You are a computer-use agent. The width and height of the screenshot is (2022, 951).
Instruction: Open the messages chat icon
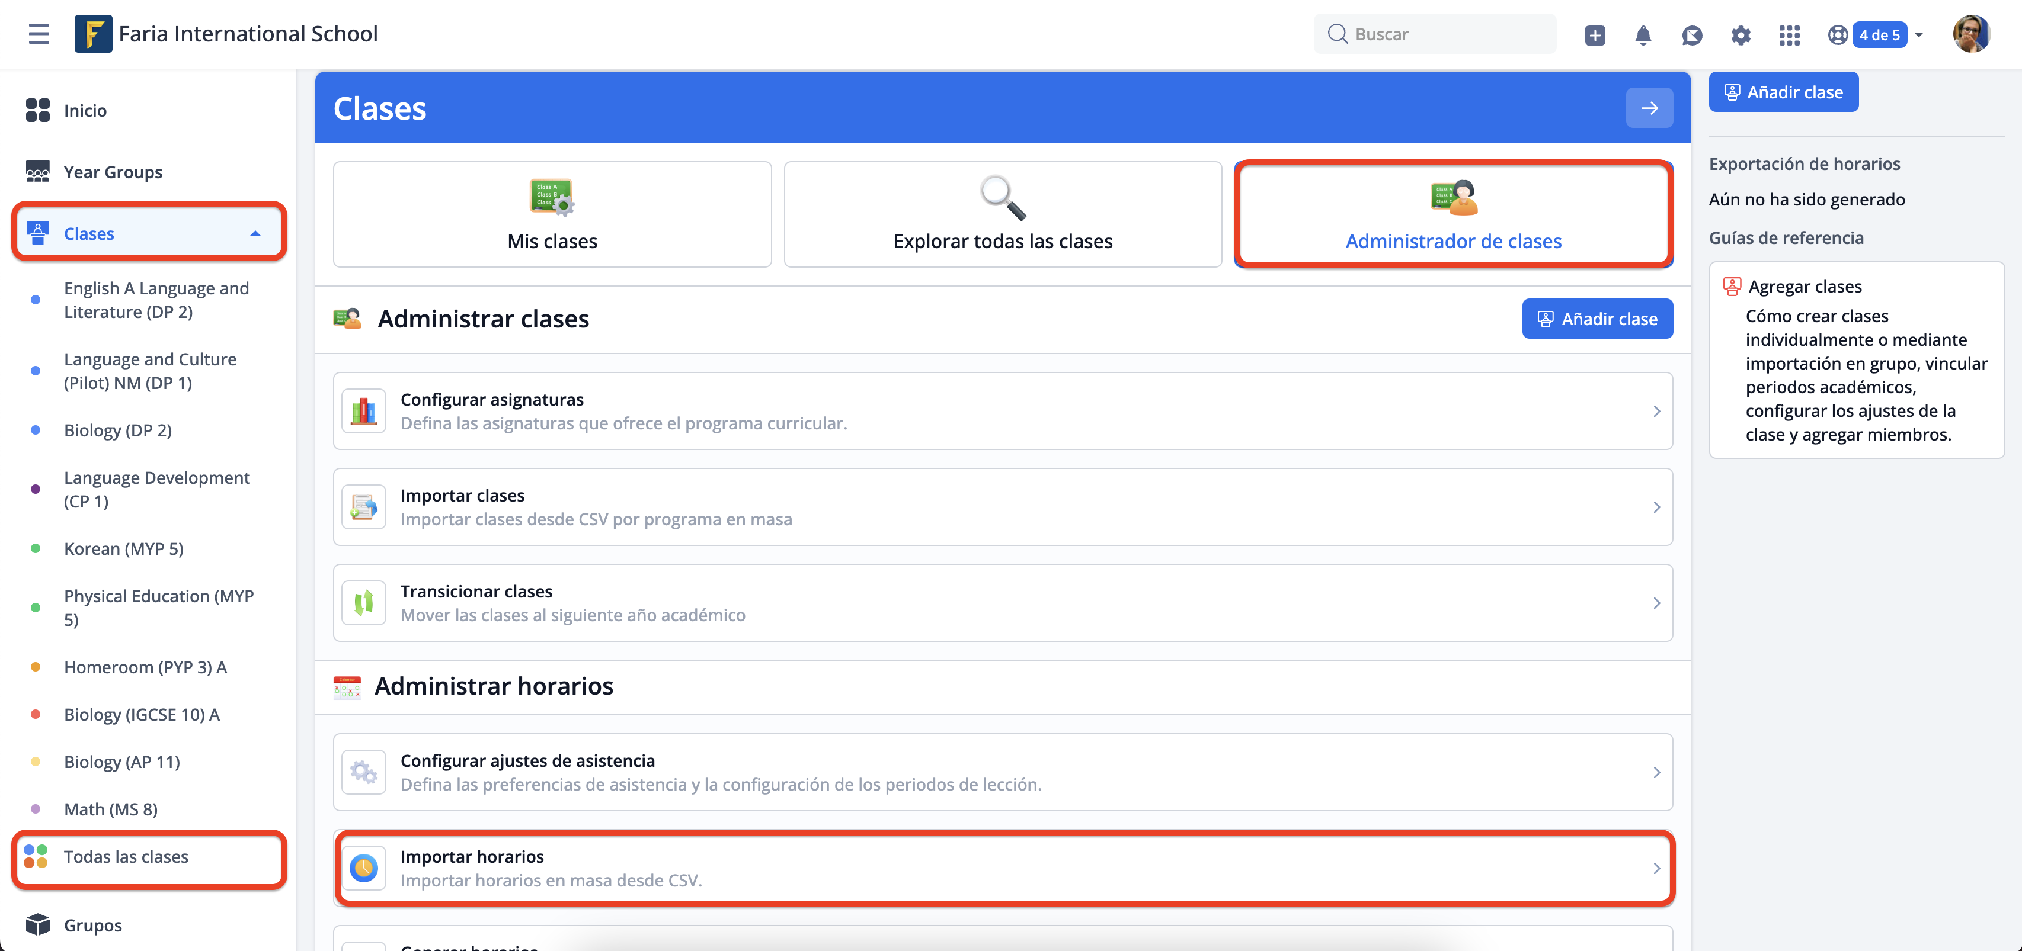[1691, 34]
